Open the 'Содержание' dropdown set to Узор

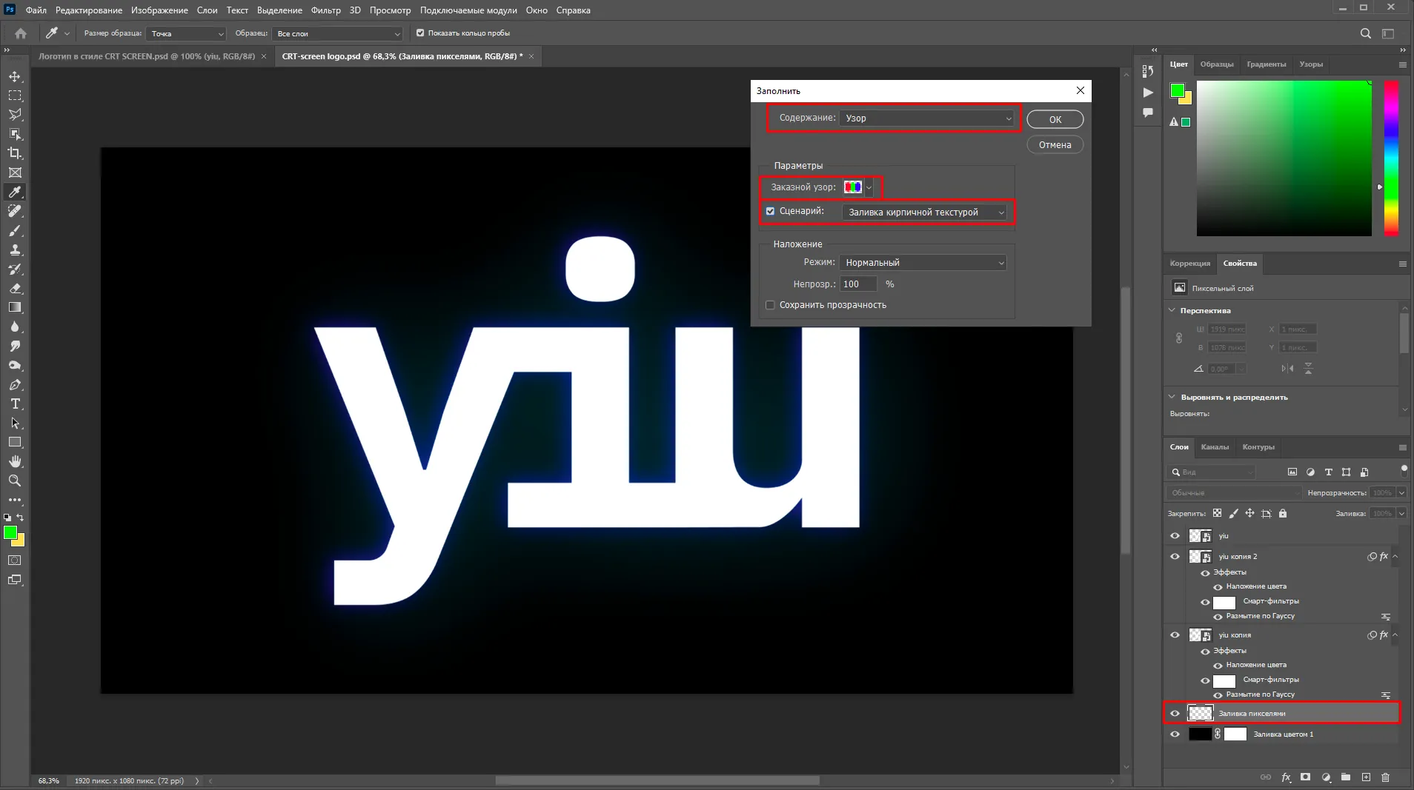click(x=927, y=118)
